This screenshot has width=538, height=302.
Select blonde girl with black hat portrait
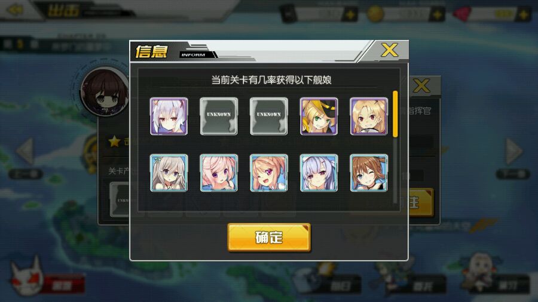[319, 116]
